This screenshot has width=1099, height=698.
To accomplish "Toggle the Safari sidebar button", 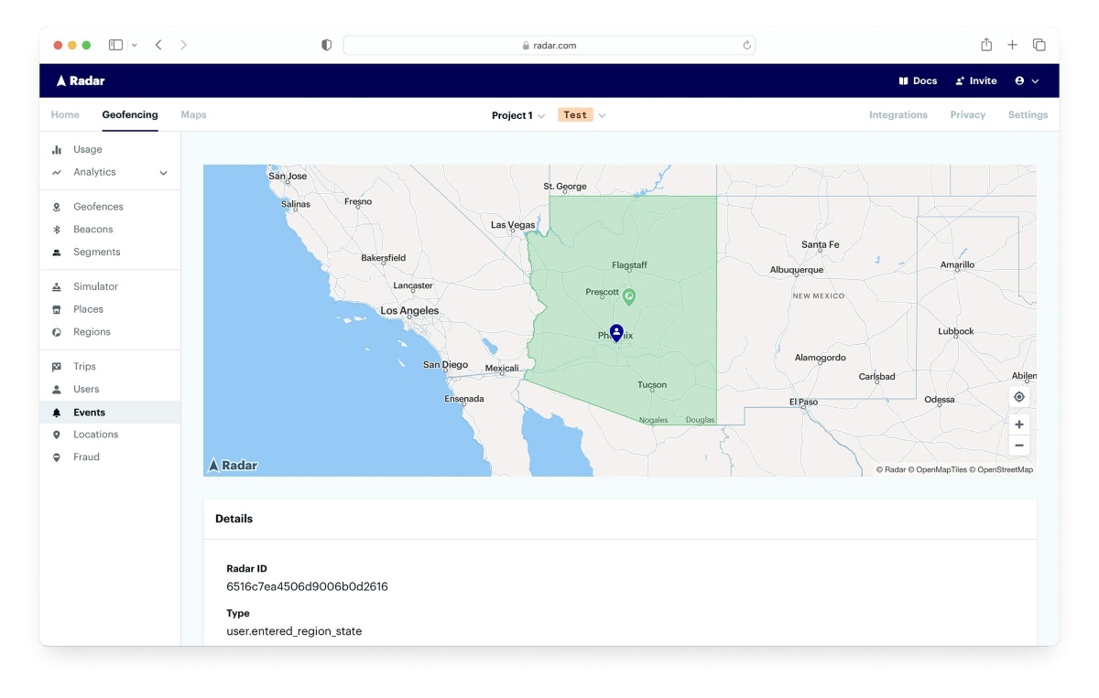I will pos(116,45).
